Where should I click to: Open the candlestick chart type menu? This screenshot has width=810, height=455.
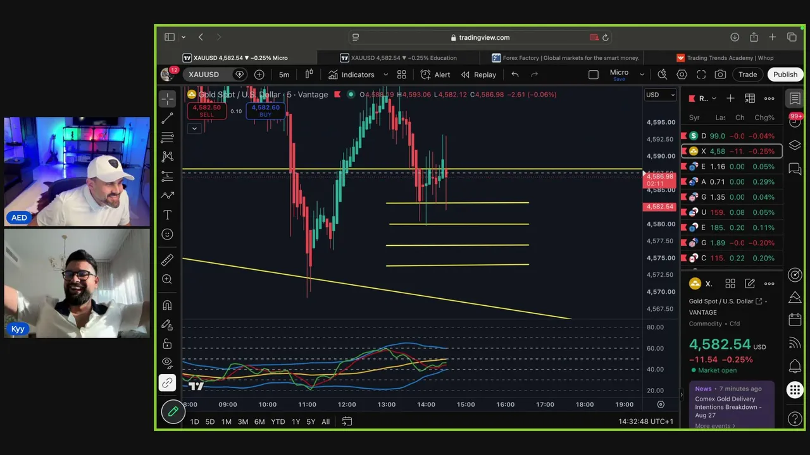[x=309, y=75]
